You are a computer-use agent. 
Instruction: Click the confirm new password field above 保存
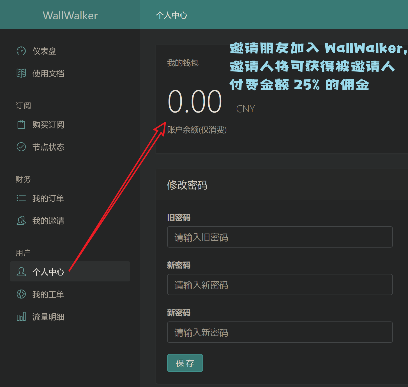pyautogui.click(x=280, y=332)
